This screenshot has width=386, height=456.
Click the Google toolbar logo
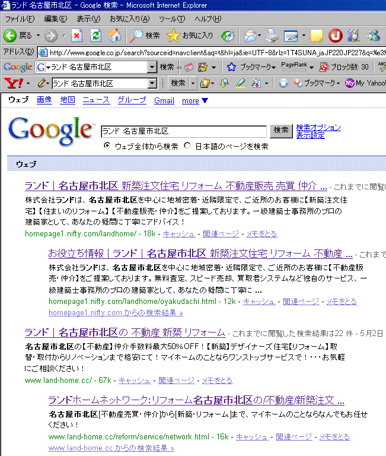(x=18, y=67)
